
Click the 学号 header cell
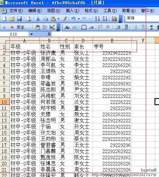coord(112,47)
